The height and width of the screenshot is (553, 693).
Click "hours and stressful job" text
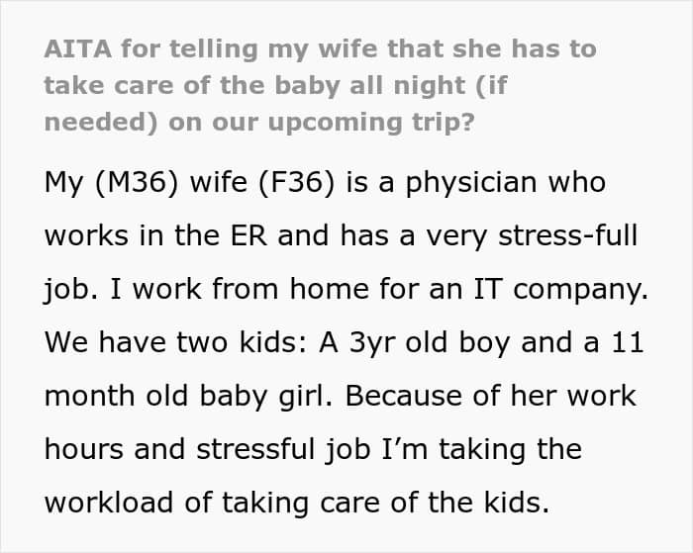pyautogui.click(x=207, y=450)
